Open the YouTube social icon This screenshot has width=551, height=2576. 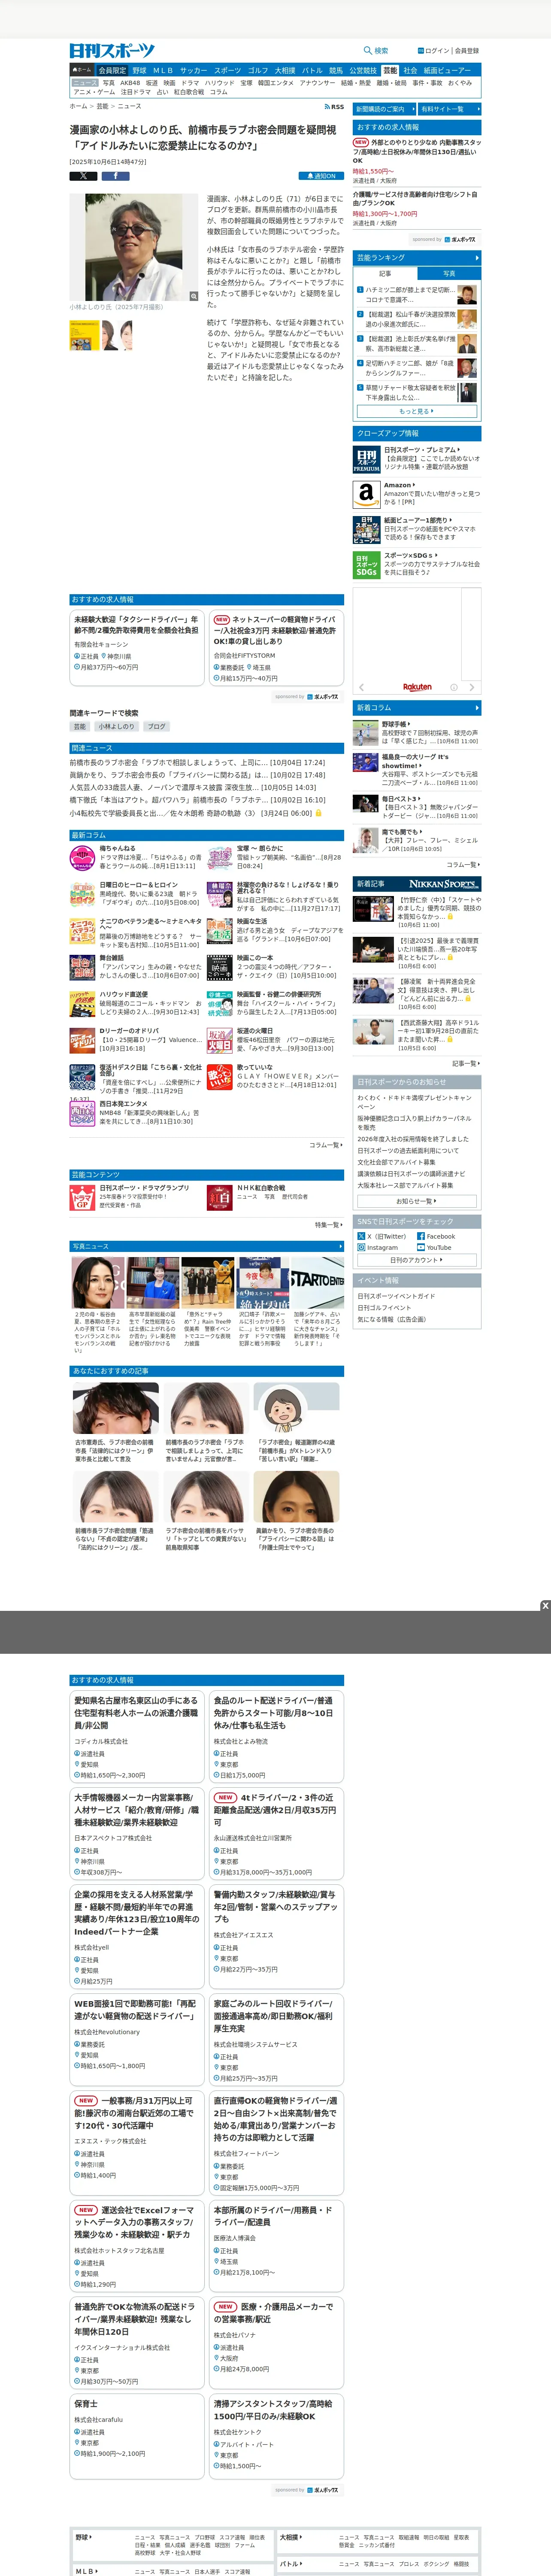[421, 1248]
